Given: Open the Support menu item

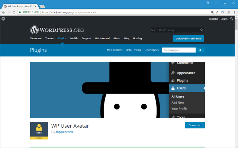Looking at the screenshot, I should [87, 38].
